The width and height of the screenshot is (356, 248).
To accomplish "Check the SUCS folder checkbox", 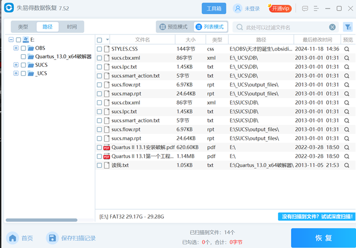I will pos(23,65).
